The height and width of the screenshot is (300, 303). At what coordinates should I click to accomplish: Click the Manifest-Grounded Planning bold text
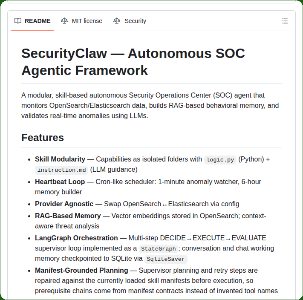tap(81, 271)
